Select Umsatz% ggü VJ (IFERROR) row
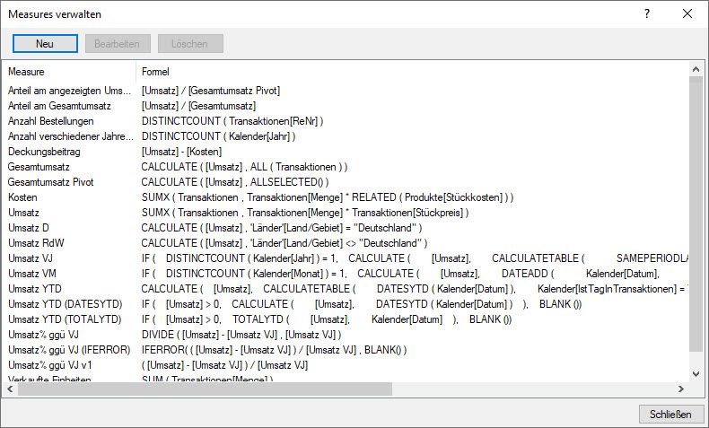This screenshot has height=428, width=709. click(66, 350)
